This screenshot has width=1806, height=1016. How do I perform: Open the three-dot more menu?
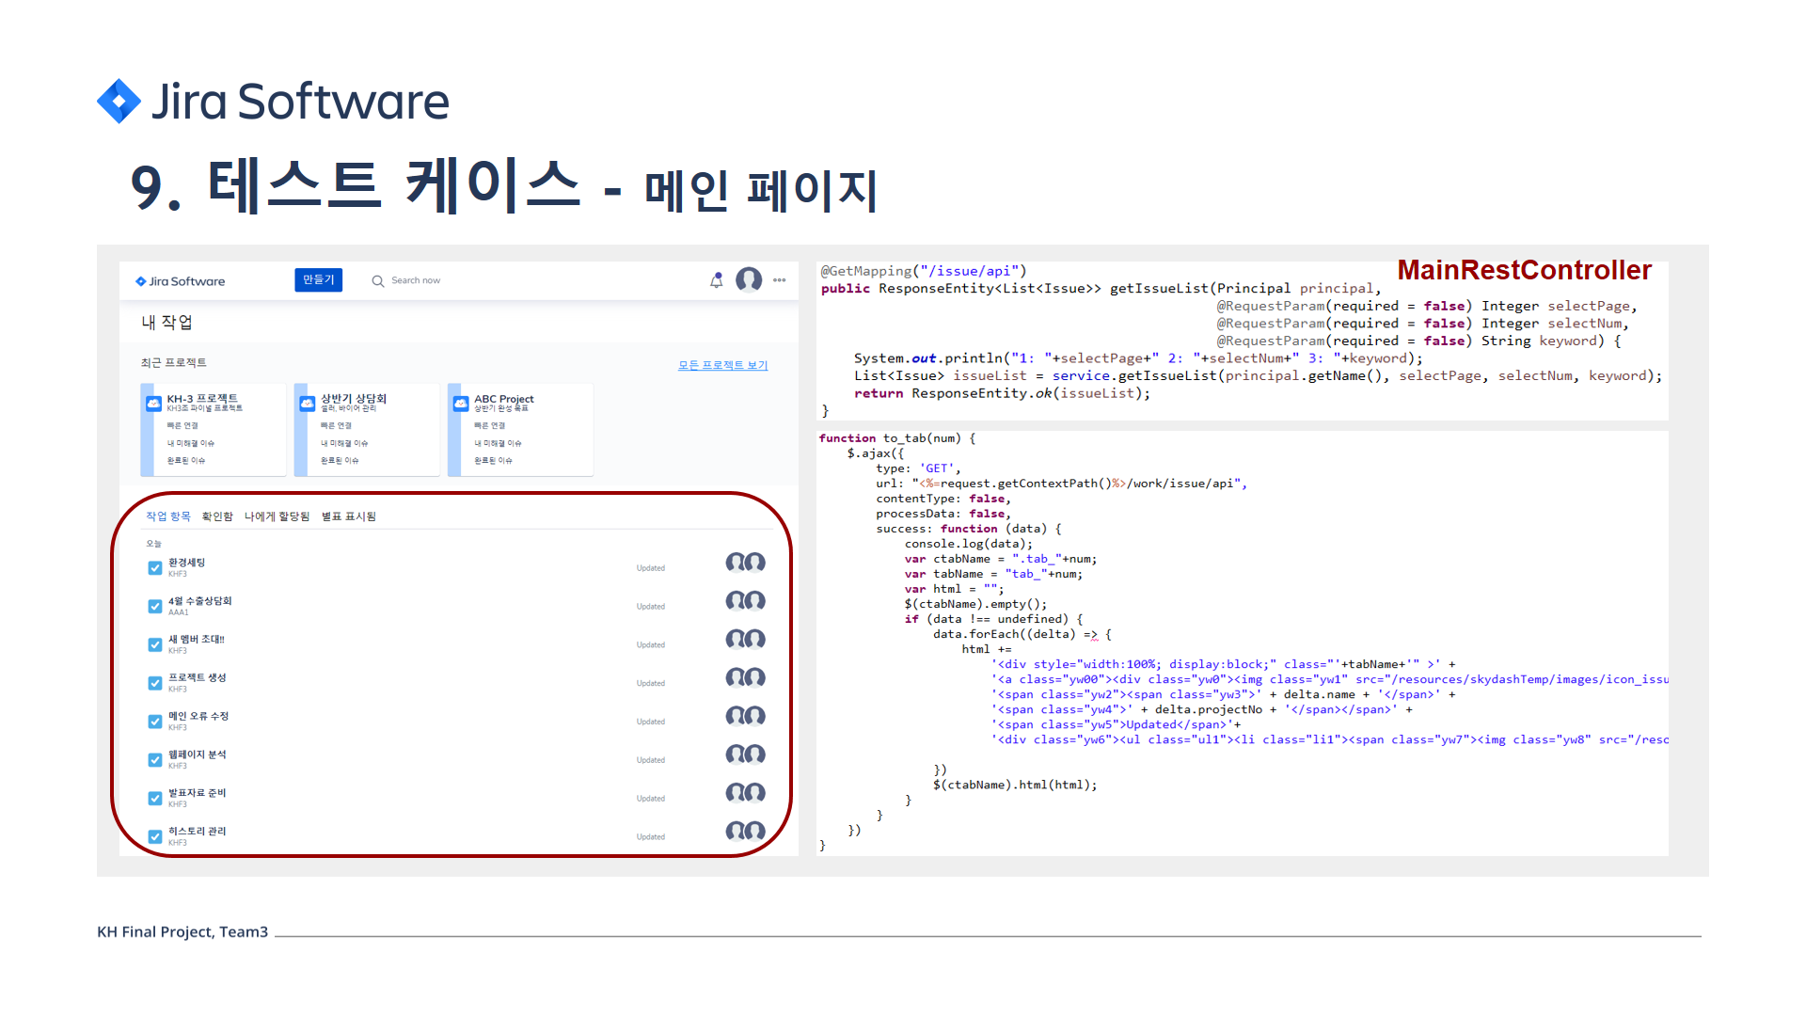(x=780, y=280)
